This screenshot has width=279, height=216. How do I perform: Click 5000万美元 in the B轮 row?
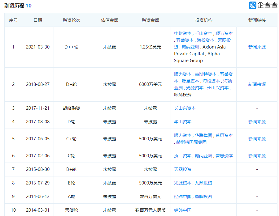coord(150,183)
